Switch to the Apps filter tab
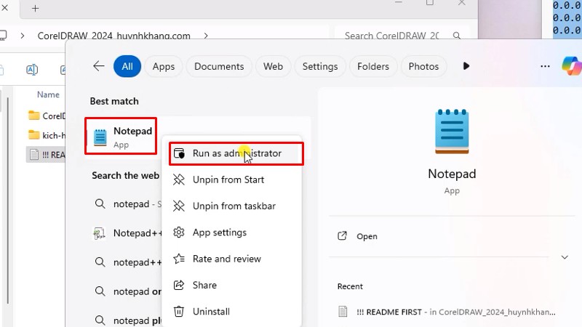 (163, 66)
